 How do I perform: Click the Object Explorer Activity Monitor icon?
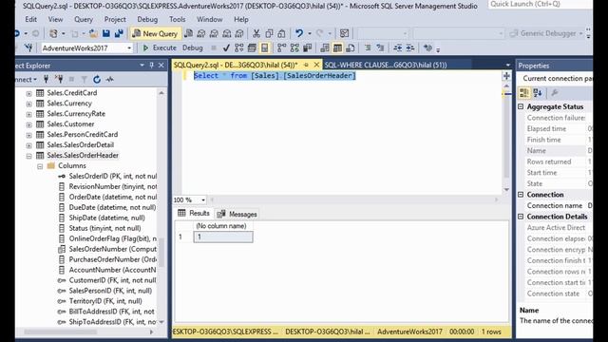tap(110, 80)
